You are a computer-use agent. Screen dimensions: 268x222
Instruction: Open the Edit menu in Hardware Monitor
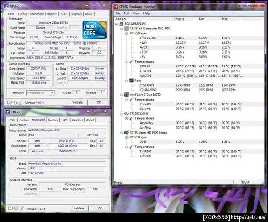(x=126, y=13)
